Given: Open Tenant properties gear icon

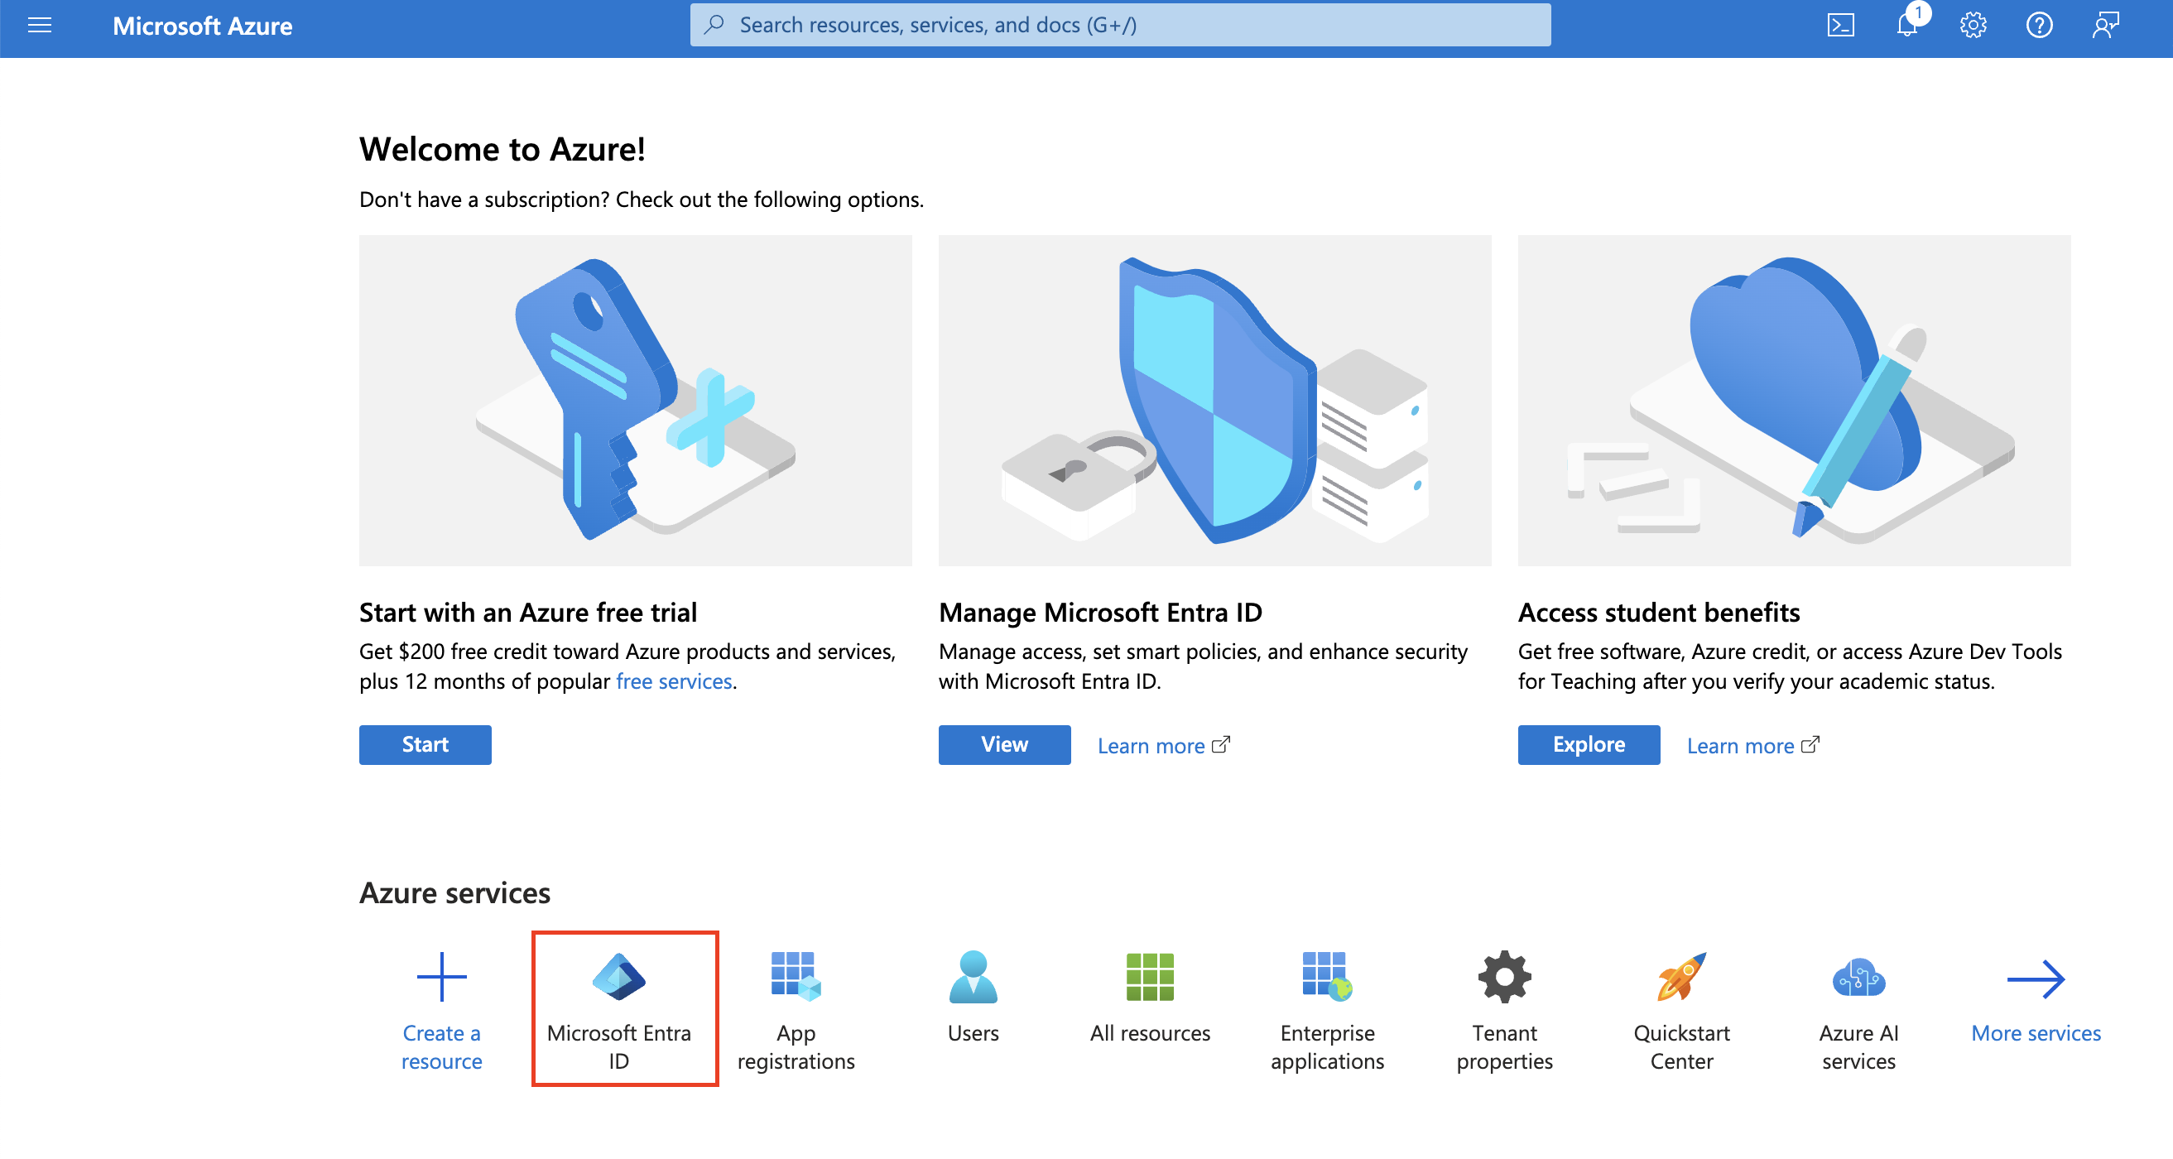Looking at the screenshot, I should tap(1505, 976).
